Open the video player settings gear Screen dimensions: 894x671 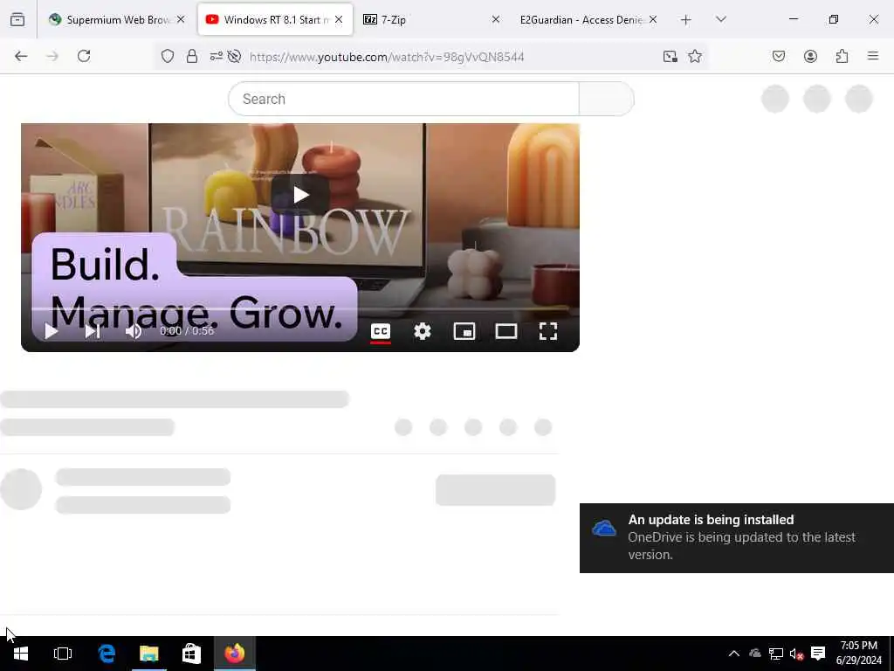pyautogui.click(x=422, y=331)
